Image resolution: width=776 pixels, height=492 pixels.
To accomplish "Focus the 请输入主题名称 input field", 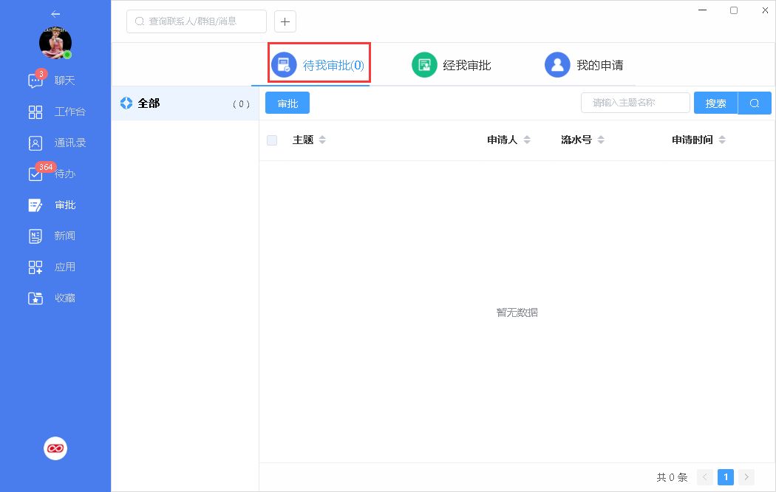I will (636, 103).
